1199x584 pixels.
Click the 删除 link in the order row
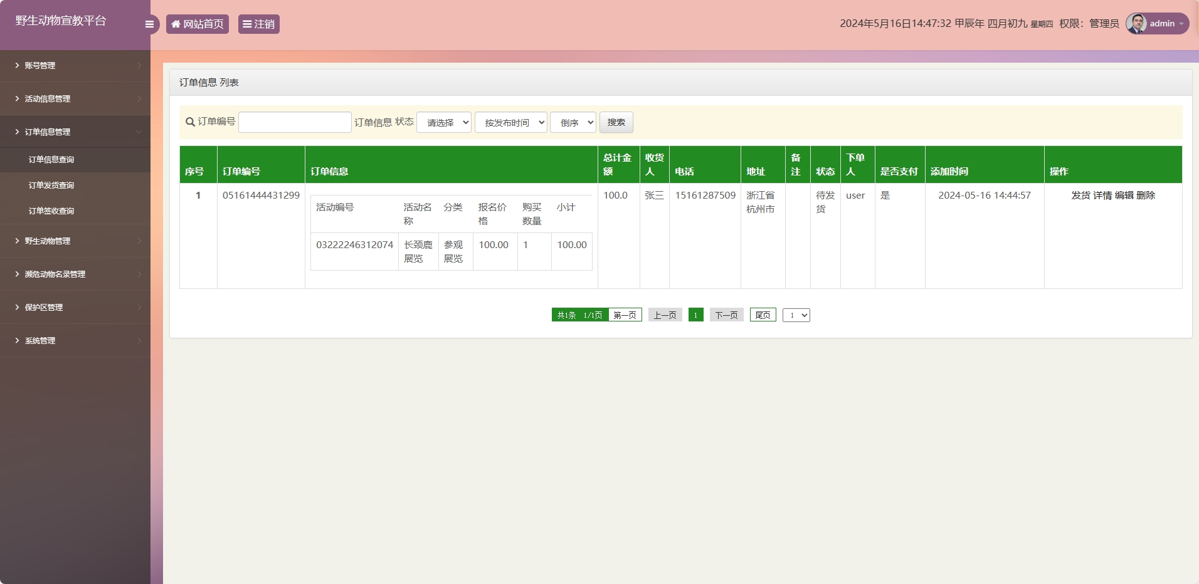pyautogui.click(x=1146, y=196)
